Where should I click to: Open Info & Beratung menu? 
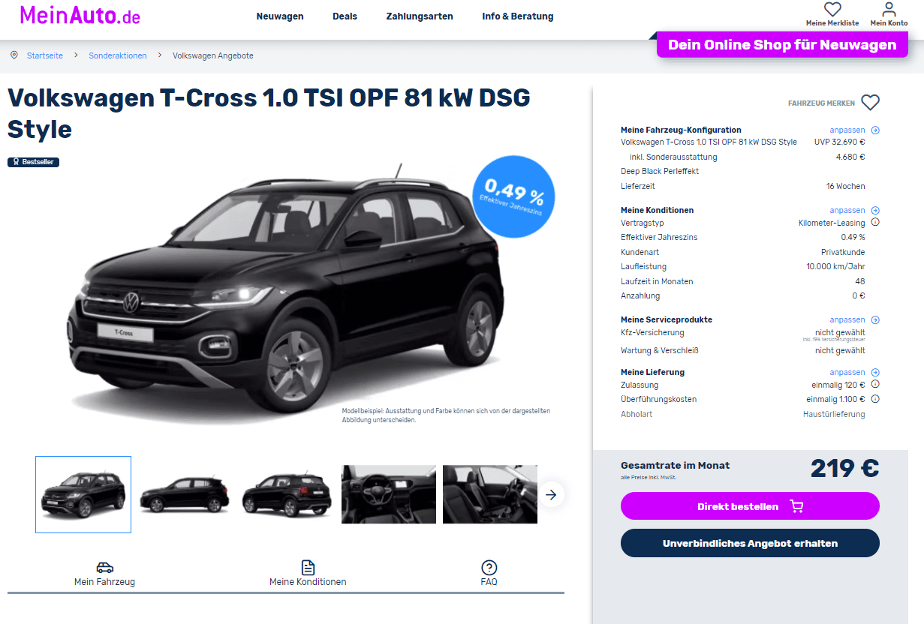518,16
